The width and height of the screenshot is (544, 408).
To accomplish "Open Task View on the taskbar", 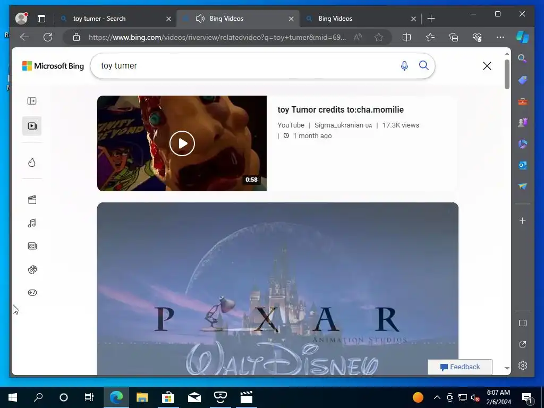I will point(89,397).
